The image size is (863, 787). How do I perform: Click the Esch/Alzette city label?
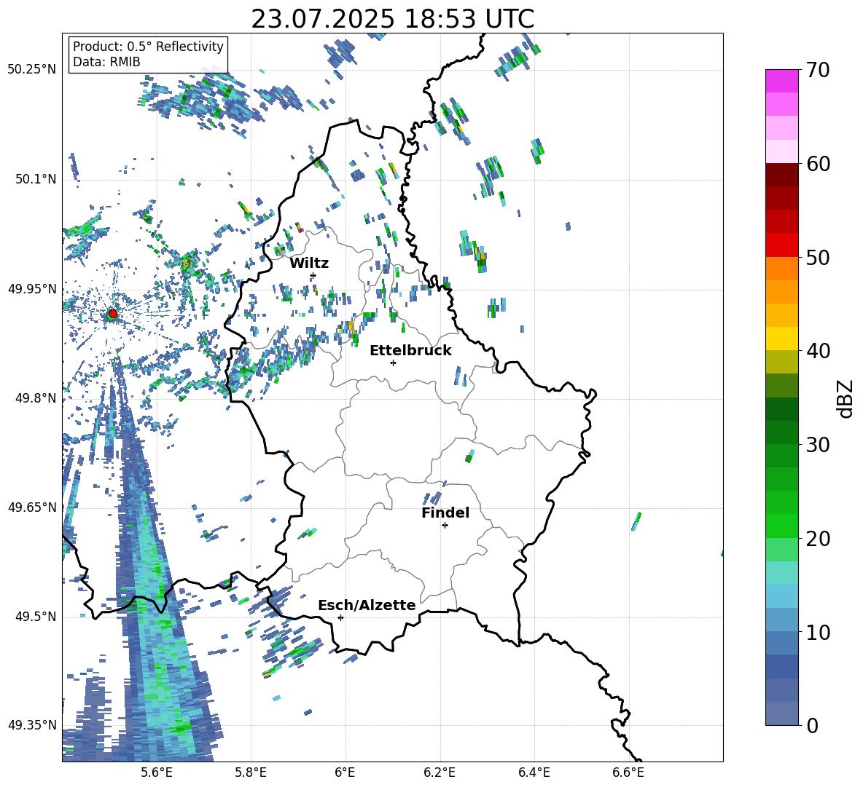point(367,605)
